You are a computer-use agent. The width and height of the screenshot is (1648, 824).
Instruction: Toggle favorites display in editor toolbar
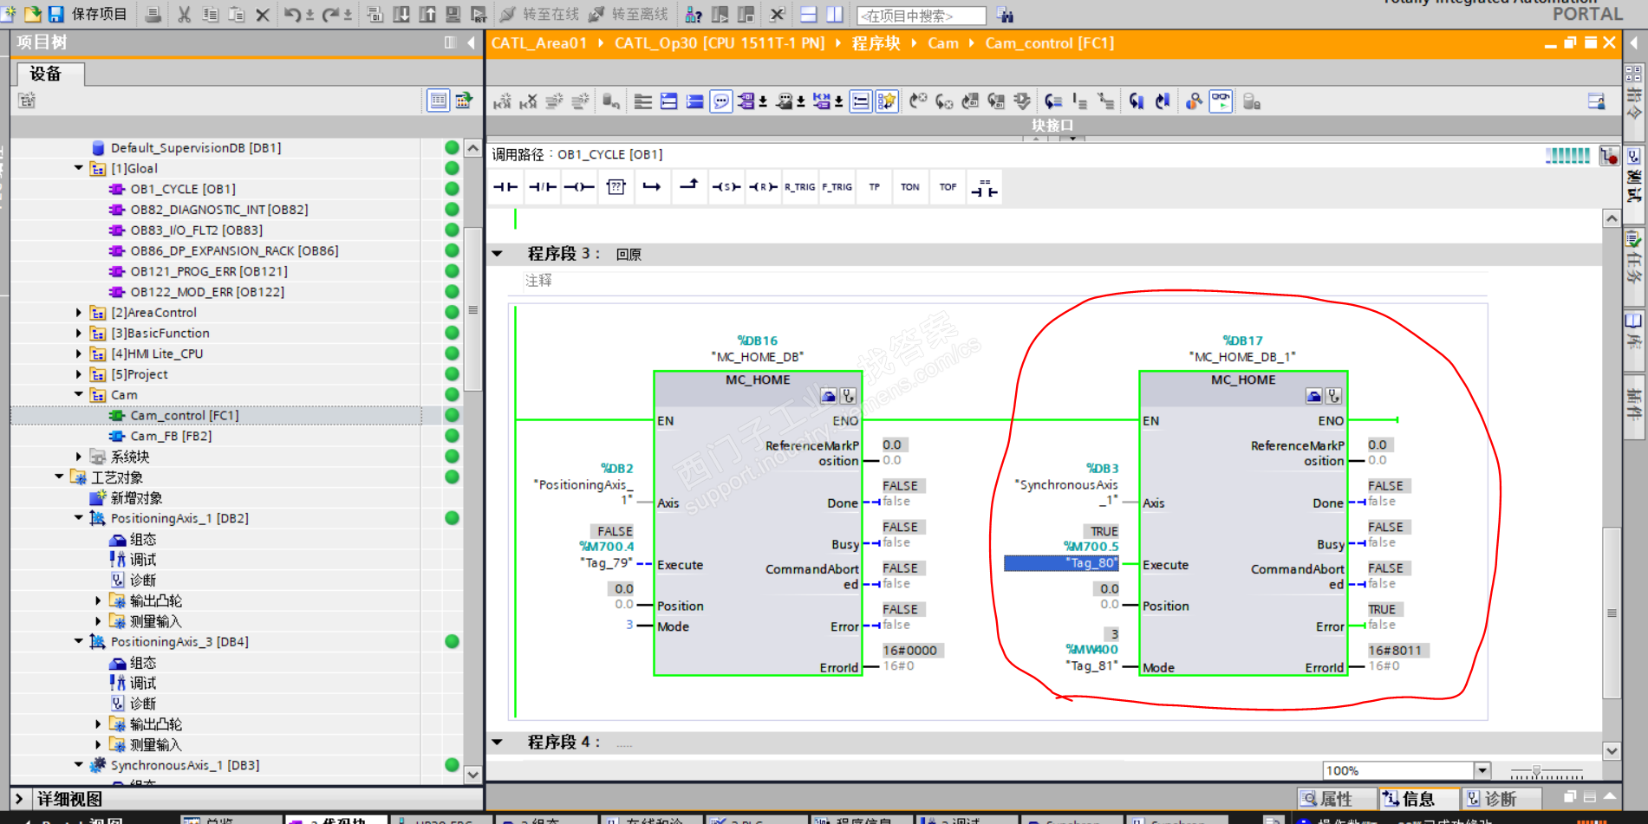[x=886, y=101]
